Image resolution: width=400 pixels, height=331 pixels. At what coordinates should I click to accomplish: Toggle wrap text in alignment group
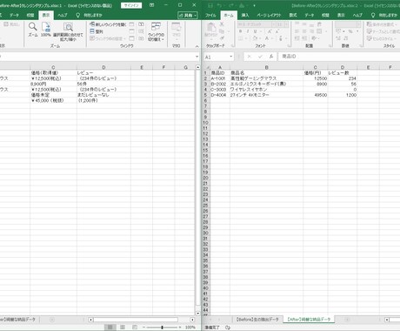coord(319,24)
